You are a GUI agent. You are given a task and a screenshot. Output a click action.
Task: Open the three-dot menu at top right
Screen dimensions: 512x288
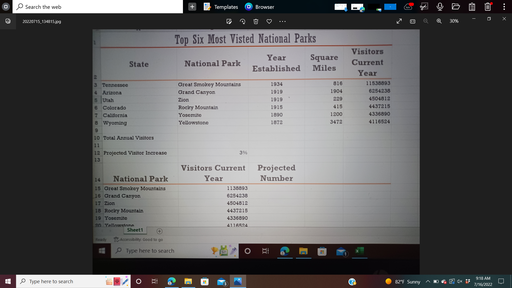click(504, 7)
